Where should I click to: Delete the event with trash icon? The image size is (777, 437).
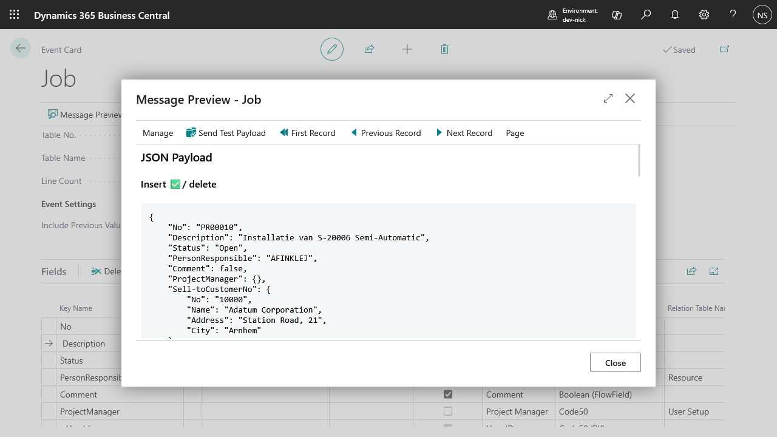click(x=444, y=49)
